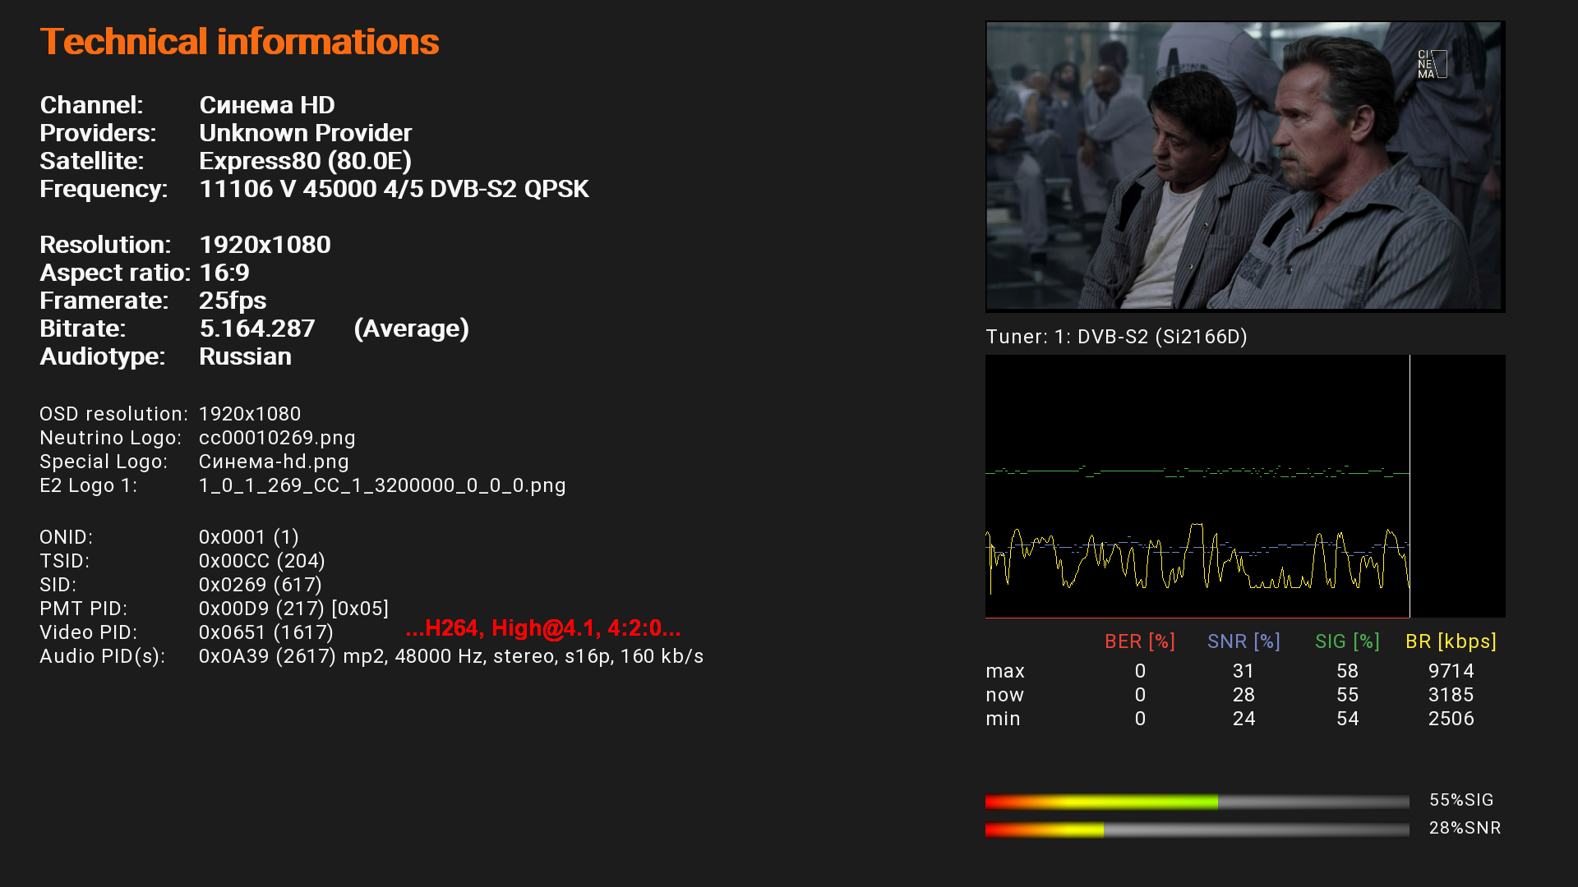This screenshot has height=887, width=1578.
Task: Click the Technical informations title
Action: [239, 42]
